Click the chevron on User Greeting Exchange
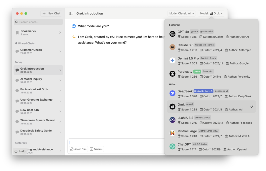This screenshot has width=266, height=171. 60,101
